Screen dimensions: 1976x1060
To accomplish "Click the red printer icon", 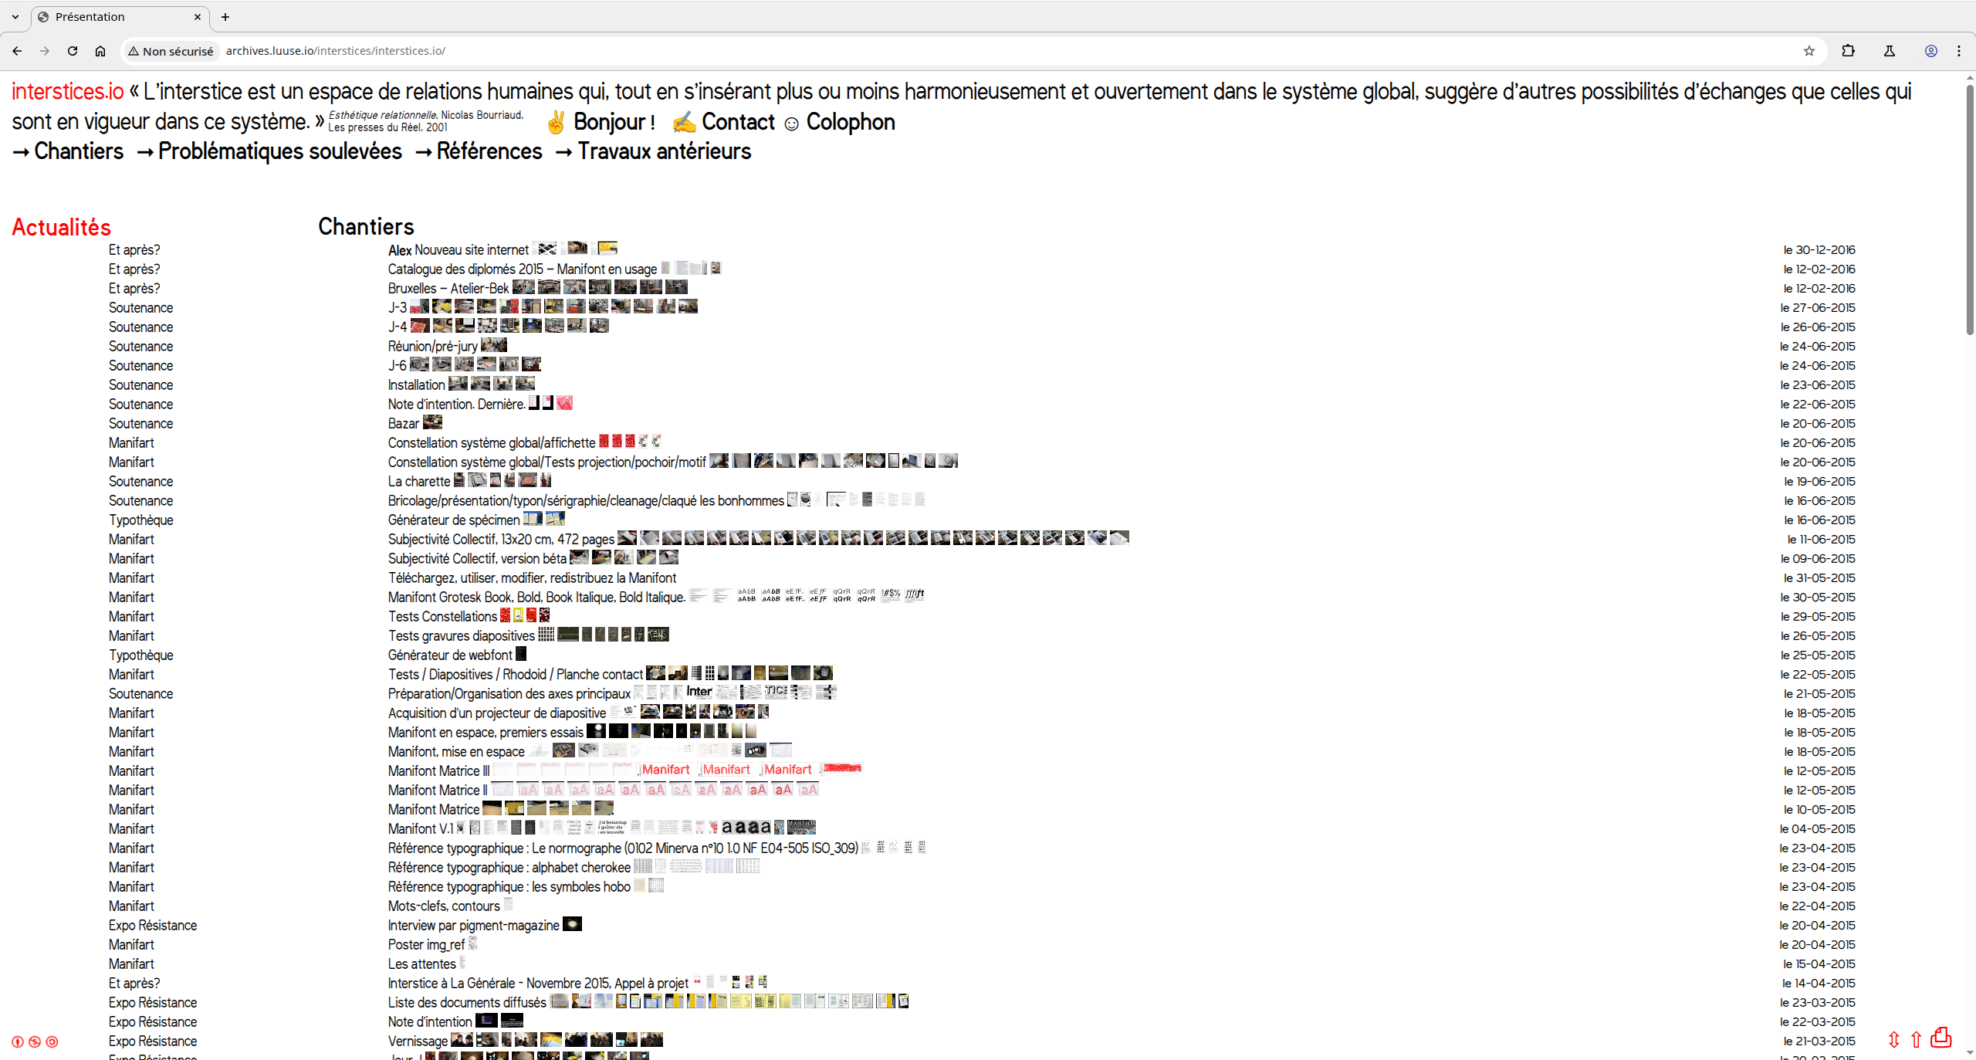I will tap(1940, 1037).
